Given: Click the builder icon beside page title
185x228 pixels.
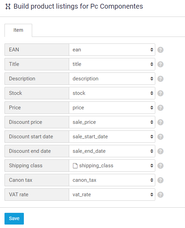Looking at the screenshot, I should [x=8, y=7].
